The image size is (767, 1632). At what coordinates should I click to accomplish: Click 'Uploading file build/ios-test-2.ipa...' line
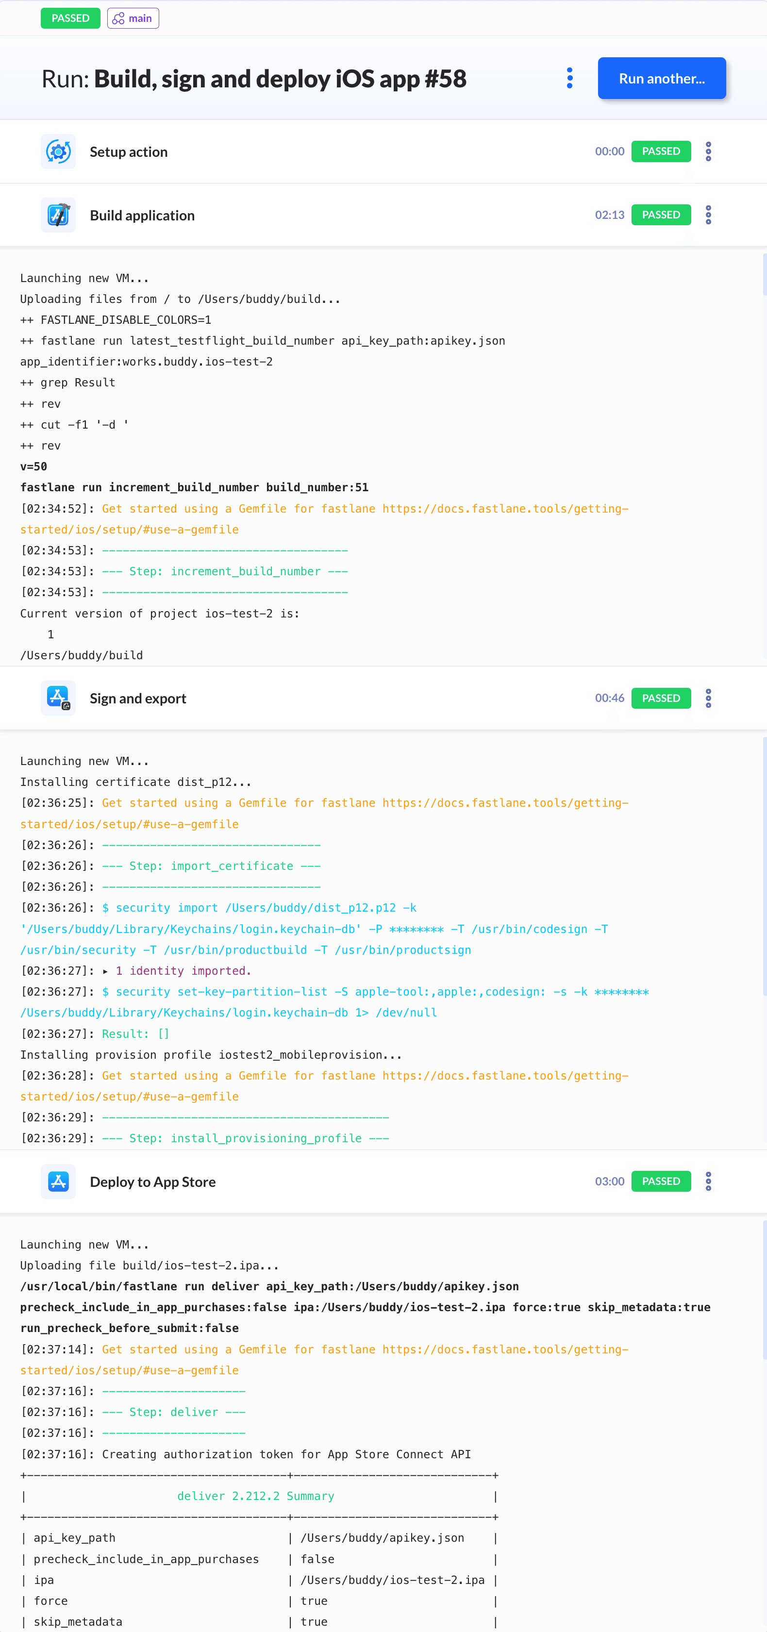pos(150,1265)
